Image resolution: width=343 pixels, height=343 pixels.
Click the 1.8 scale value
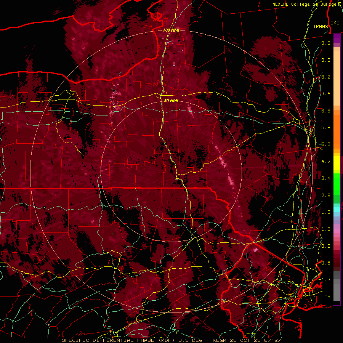pos(326,212)
